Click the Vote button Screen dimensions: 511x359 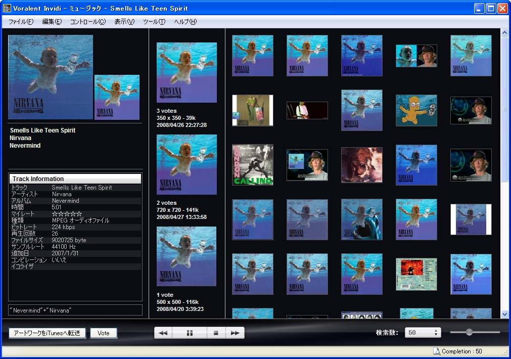[x=104, y=333]
